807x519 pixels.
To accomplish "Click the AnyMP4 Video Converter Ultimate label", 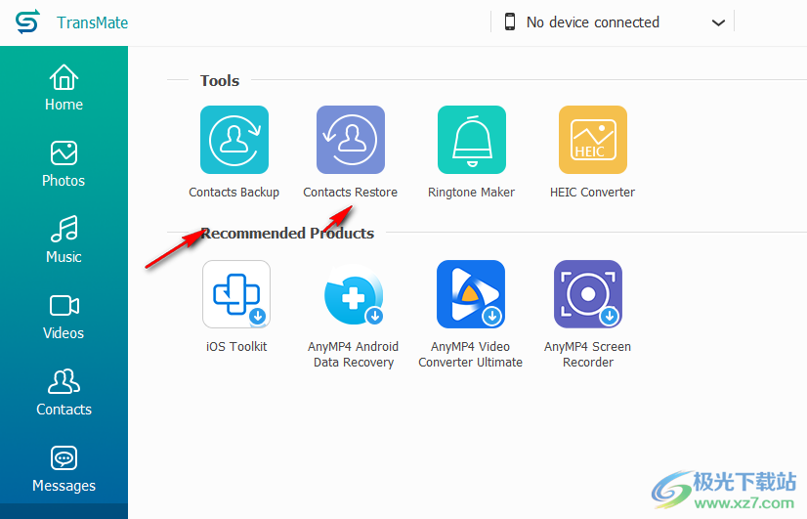I will click(x=470, y=354).
